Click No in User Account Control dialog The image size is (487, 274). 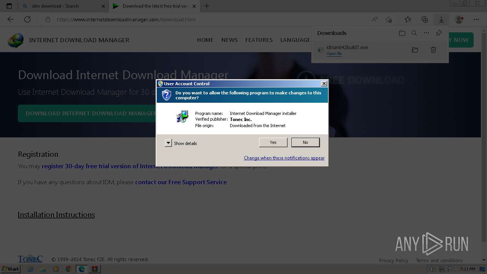click(306, 142)
